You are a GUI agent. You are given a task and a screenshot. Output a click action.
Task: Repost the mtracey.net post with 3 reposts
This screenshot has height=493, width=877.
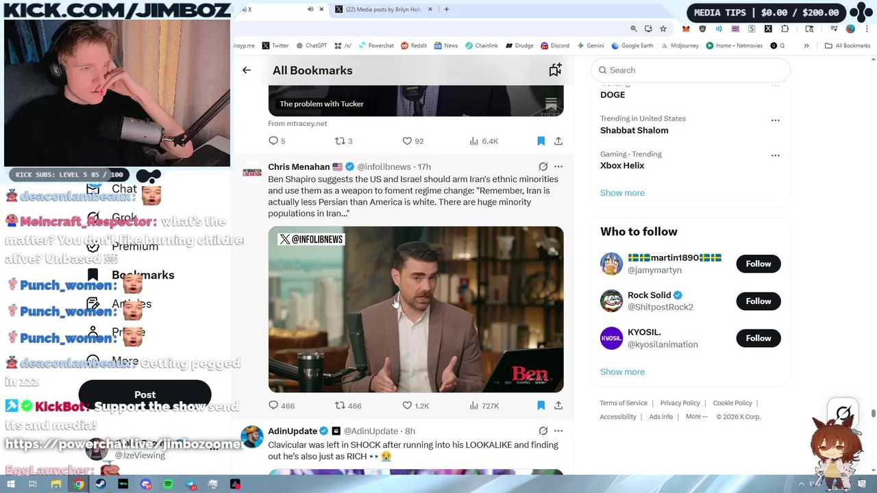(x=343, y=141)
